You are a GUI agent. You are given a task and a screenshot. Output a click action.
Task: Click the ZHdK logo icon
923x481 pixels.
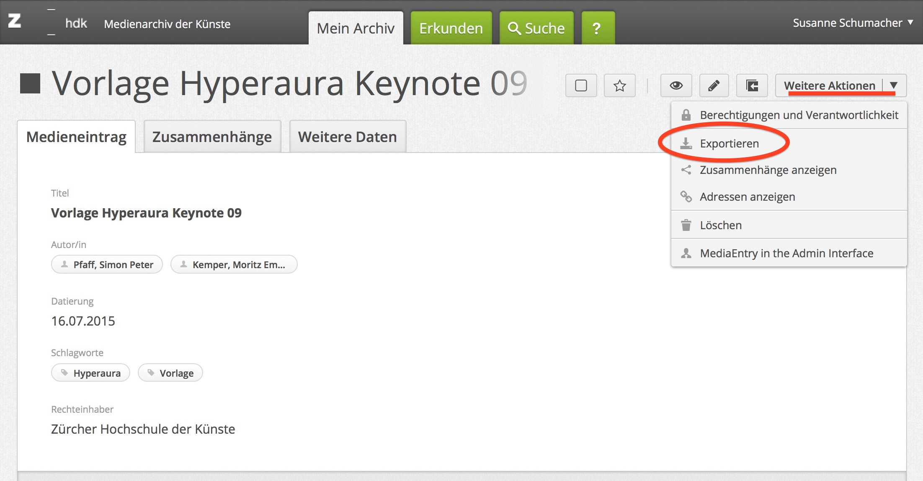click(15, 21)
